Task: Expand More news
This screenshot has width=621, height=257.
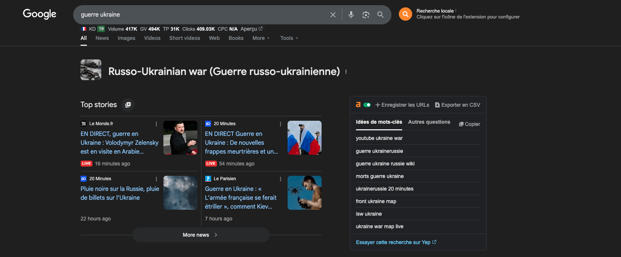Action: tap(201, 235)
